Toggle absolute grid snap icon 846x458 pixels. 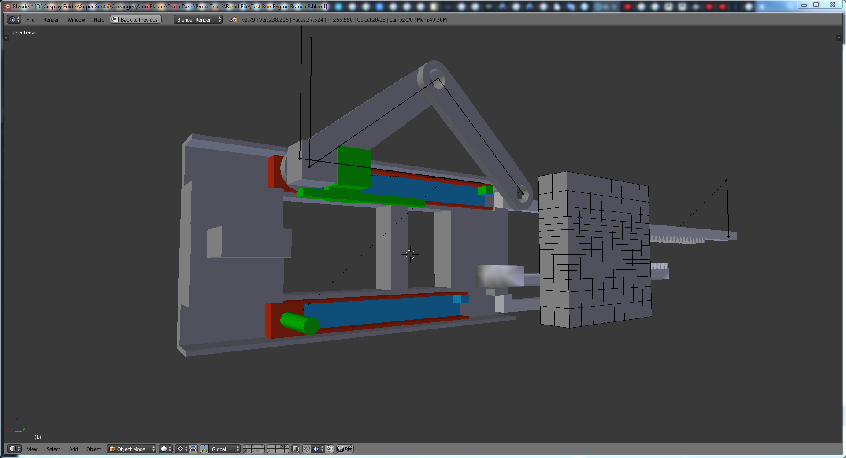pos(329,449)
